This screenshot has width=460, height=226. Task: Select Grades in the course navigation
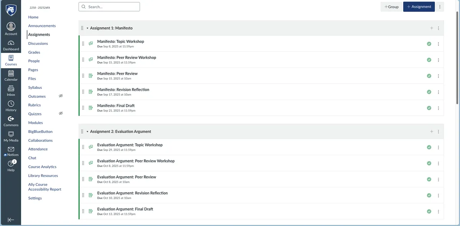pyautogui.click(x=34, y=52)
